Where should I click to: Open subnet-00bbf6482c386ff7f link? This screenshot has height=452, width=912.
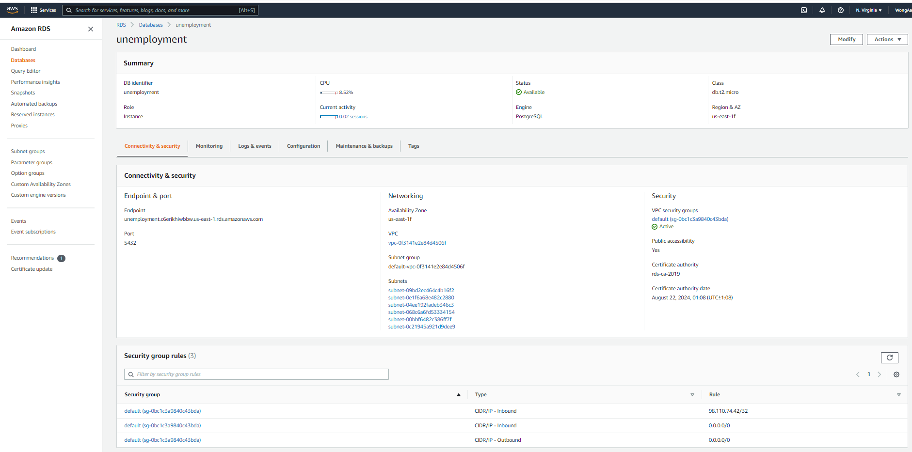pyautogui.click(x=420, y=319)
